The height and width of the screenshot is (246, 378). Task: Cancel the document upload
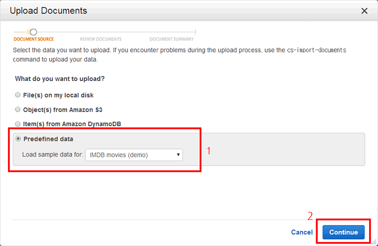point(301,232)
